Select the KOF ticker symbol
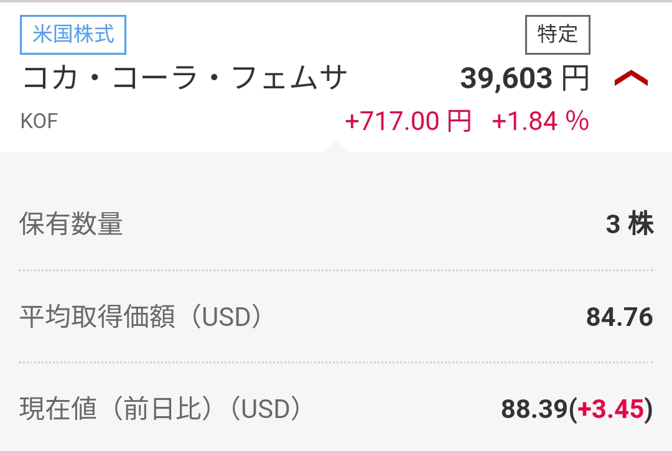672x451 pixels. pos(39,121)
